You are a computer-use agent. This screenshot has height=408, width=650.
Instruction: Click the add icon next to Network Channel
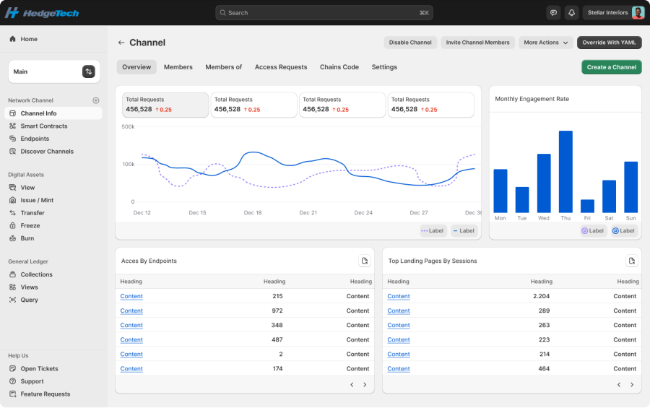[x=96, y=100]
